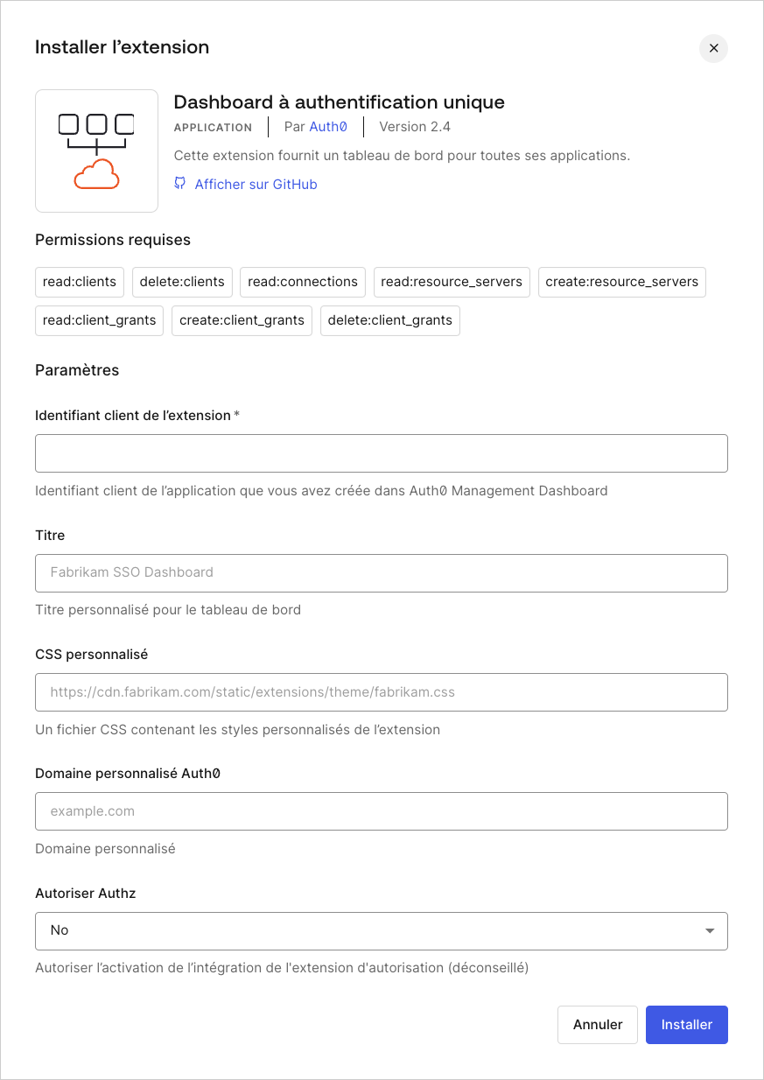Open the Autoriser Authz dropdown
The width and height of the screenshot is (764, 1080).
[381, 930]
